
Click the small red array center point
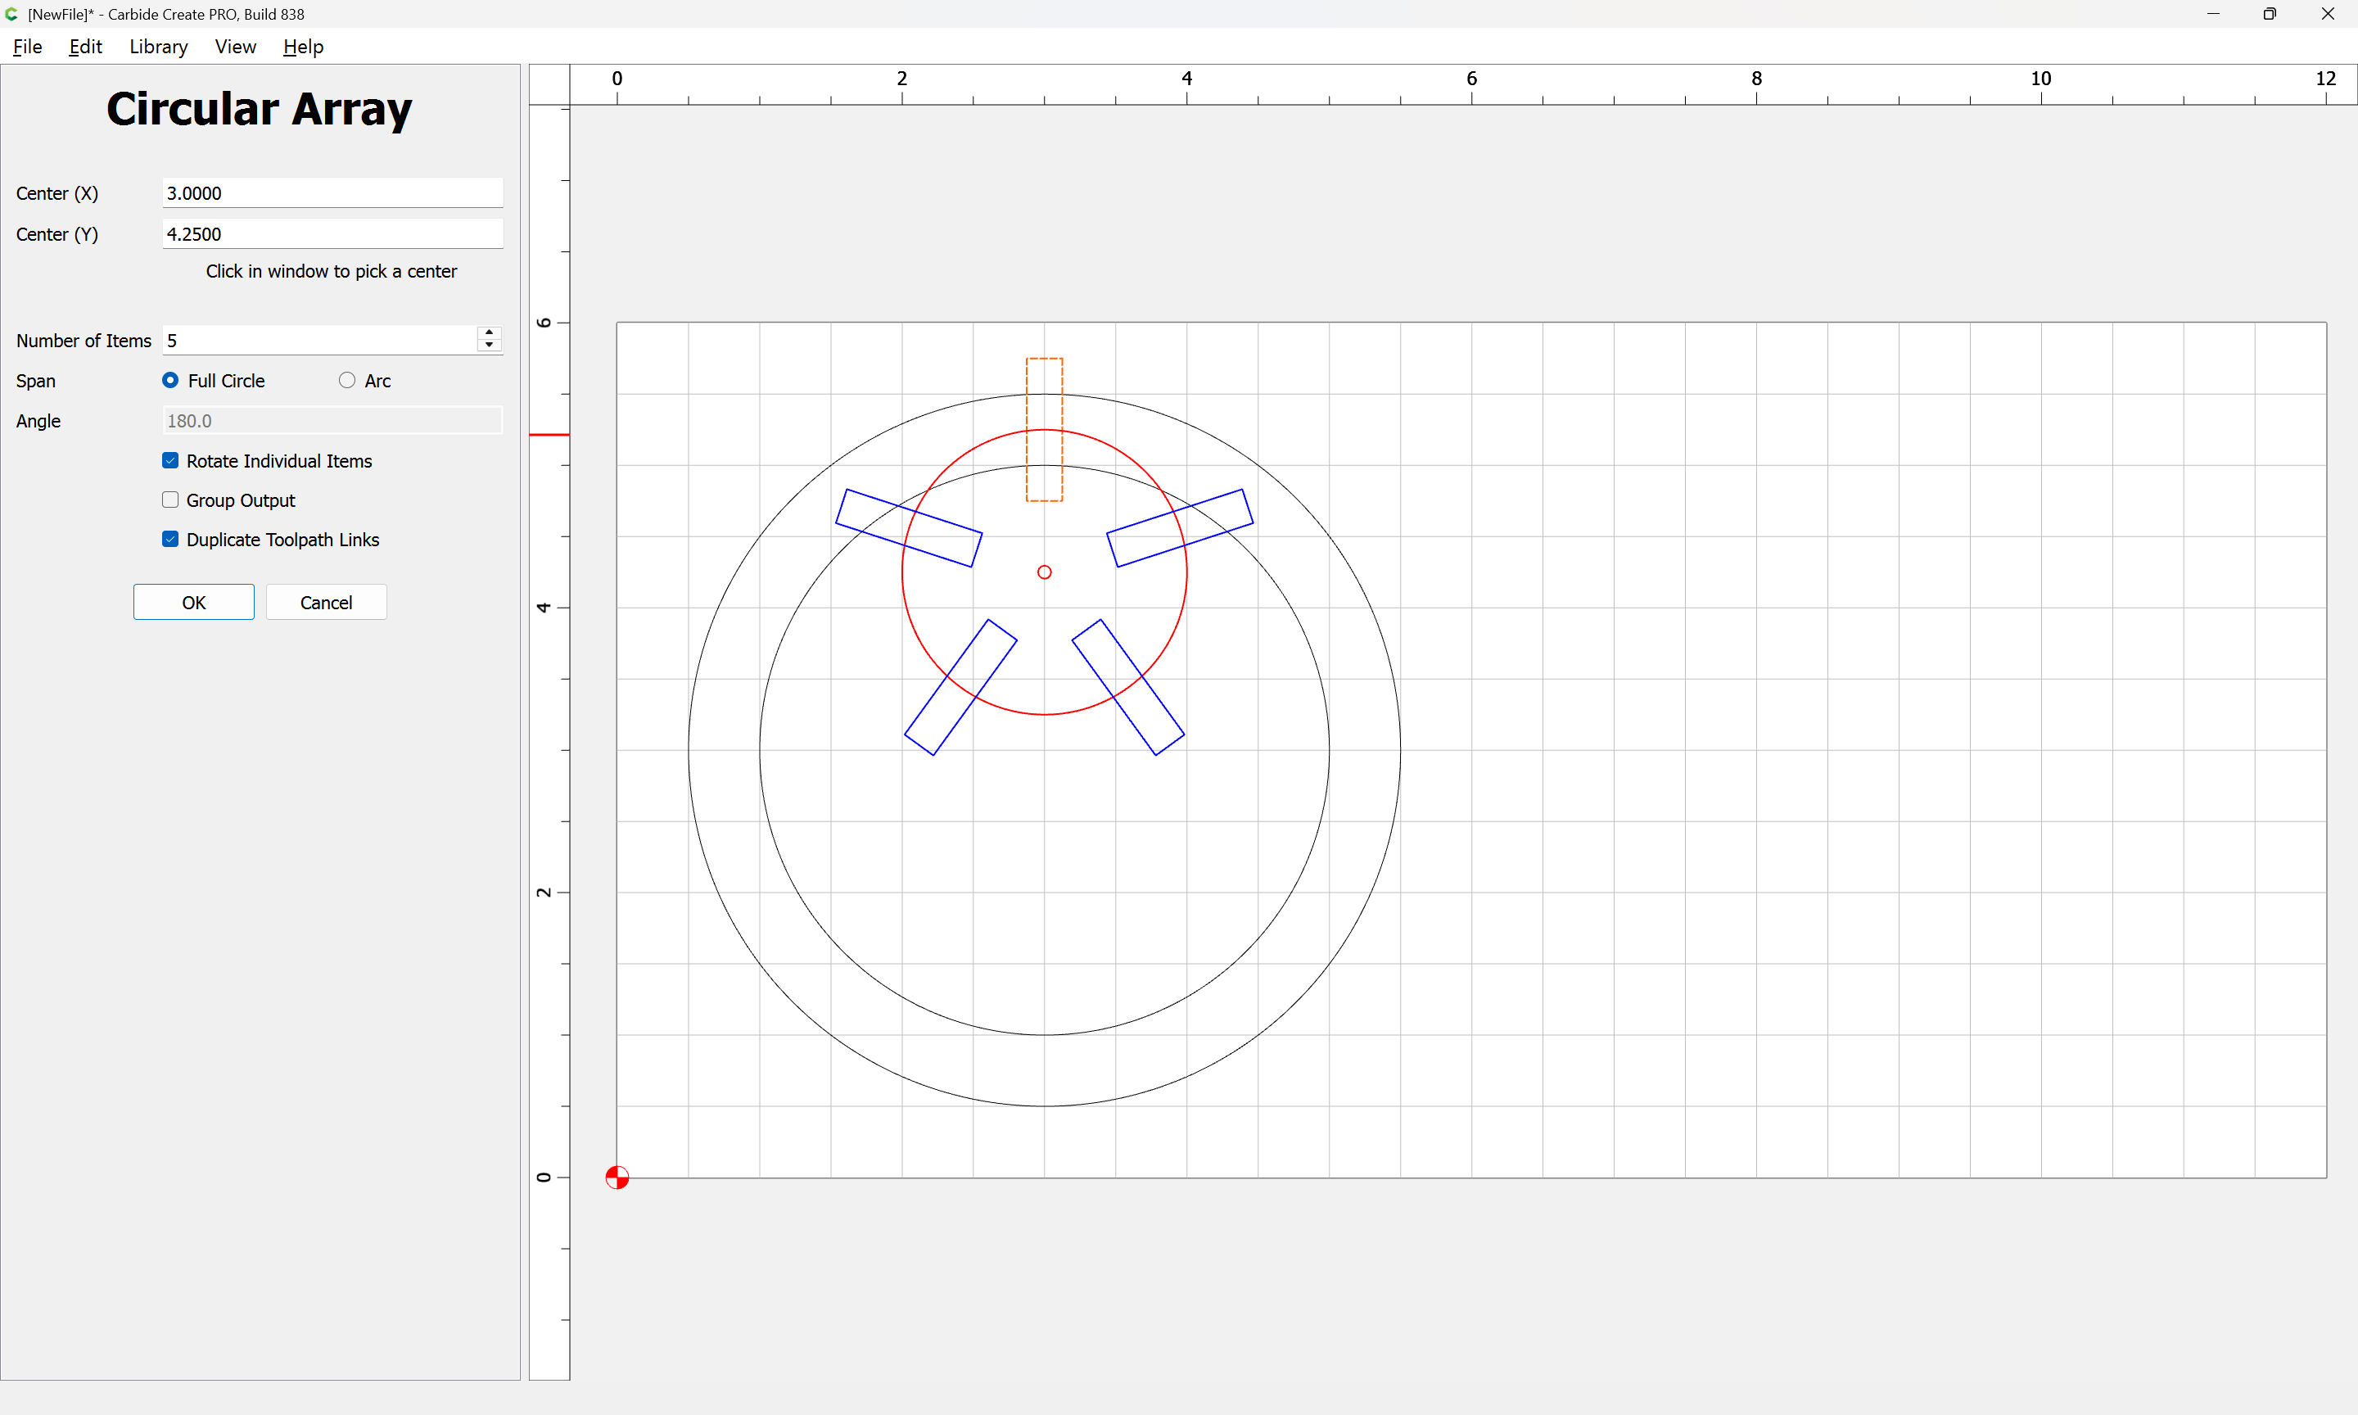[1045, 572]
